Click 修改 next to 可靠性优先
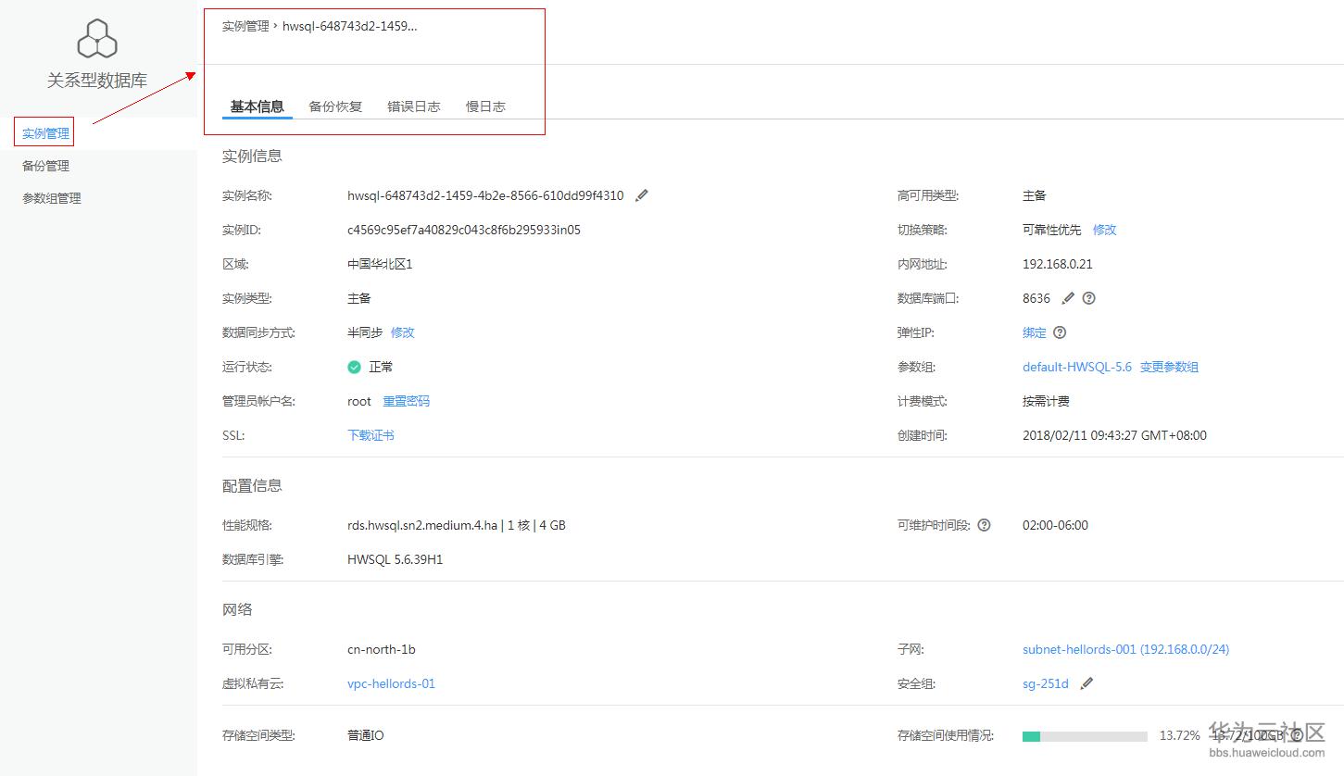This screenshot has width=1344, height=776. coord(1104,230)
